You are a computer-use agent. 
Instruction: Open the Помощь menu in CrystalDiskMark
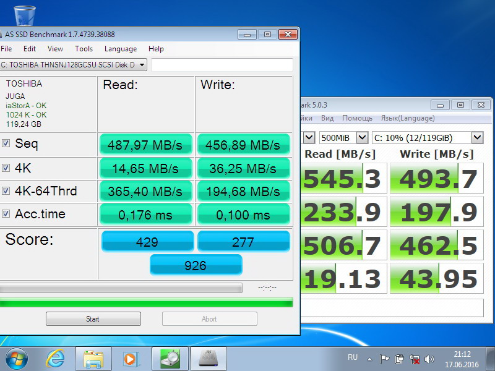357,118
